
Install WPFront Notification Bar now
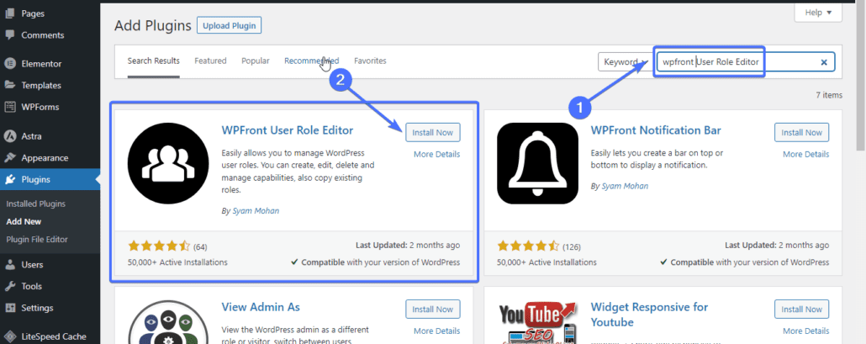pyautogui.click(x=802, y=133)
